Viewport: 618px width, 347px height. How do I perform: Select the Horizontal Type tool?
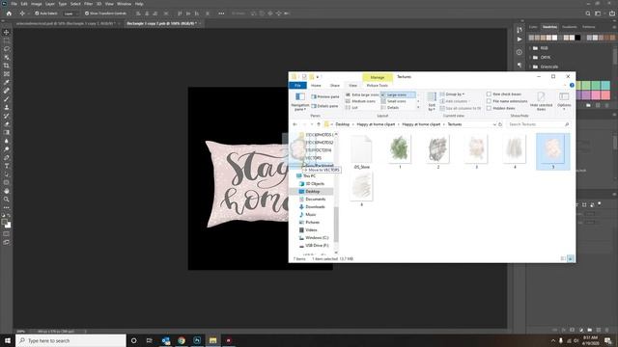point(7,166)
